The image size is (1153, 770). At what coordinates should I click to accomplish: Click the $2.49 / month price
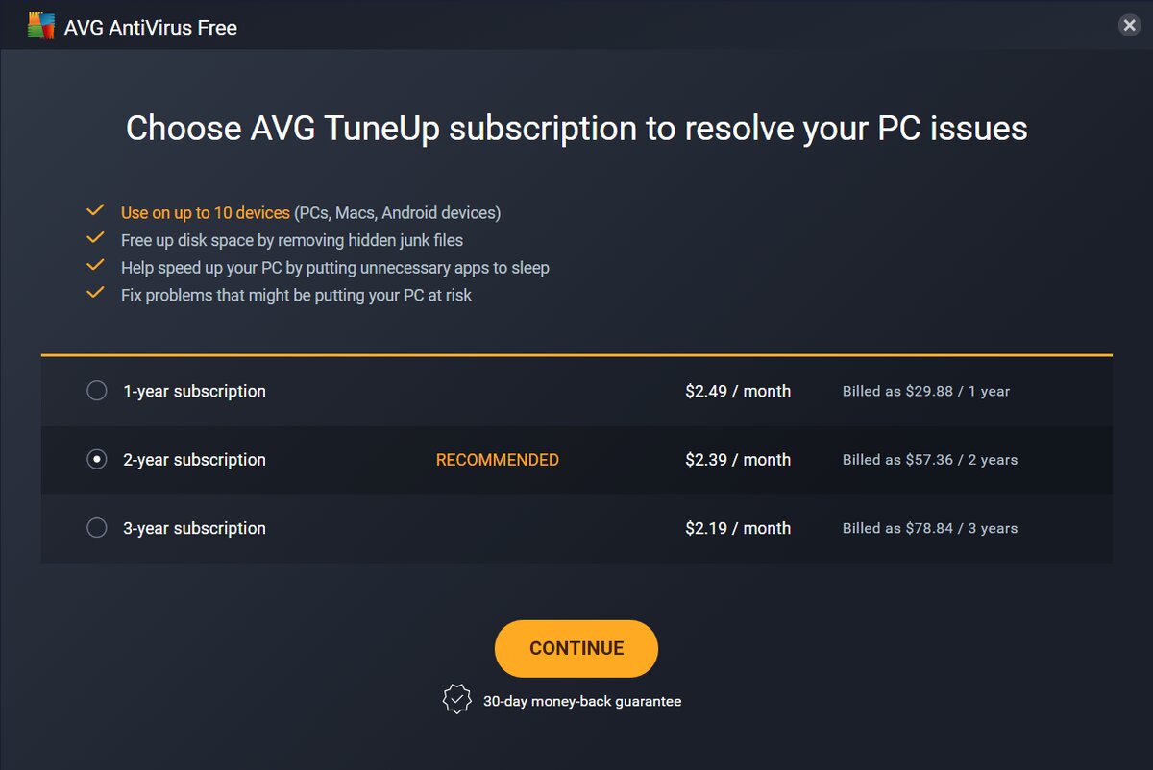click(x=738, y=391)
